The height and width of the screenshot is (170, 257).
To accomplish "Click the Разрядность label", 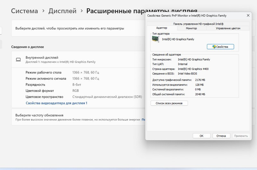I will [35, 85].
